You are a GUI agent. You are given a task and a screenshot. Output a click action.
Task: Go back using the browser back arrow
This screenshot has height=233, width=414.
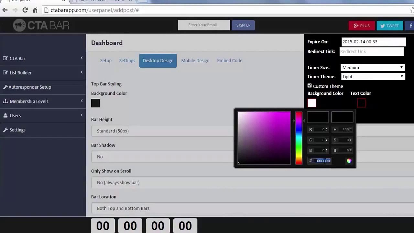(5, 10)
